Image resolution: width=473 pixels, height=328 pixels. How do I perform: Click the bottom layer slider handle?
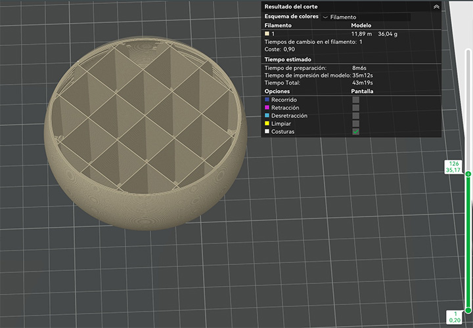[468, 310]
